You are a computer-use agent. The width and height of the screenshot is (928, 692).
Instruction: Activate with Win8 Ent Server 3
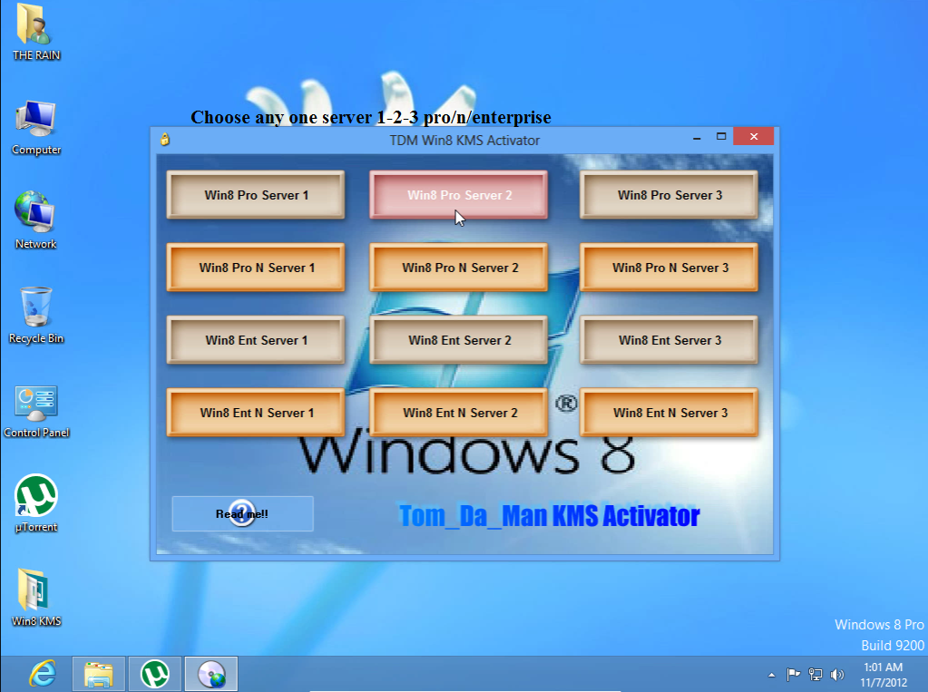669,340
